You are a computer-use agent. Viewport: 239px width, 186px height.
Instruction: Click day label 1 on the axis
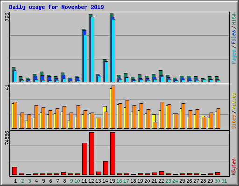point(15,181)
